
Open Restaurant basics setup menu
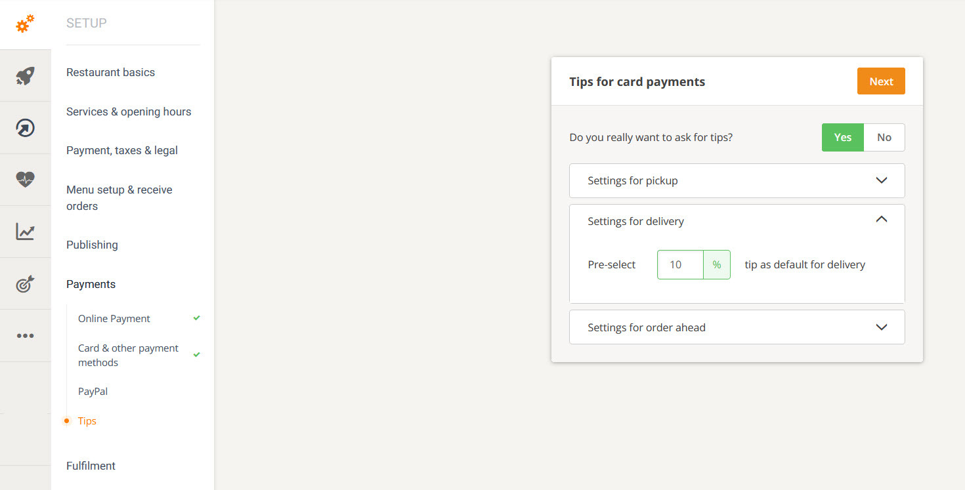click(110, 72)
